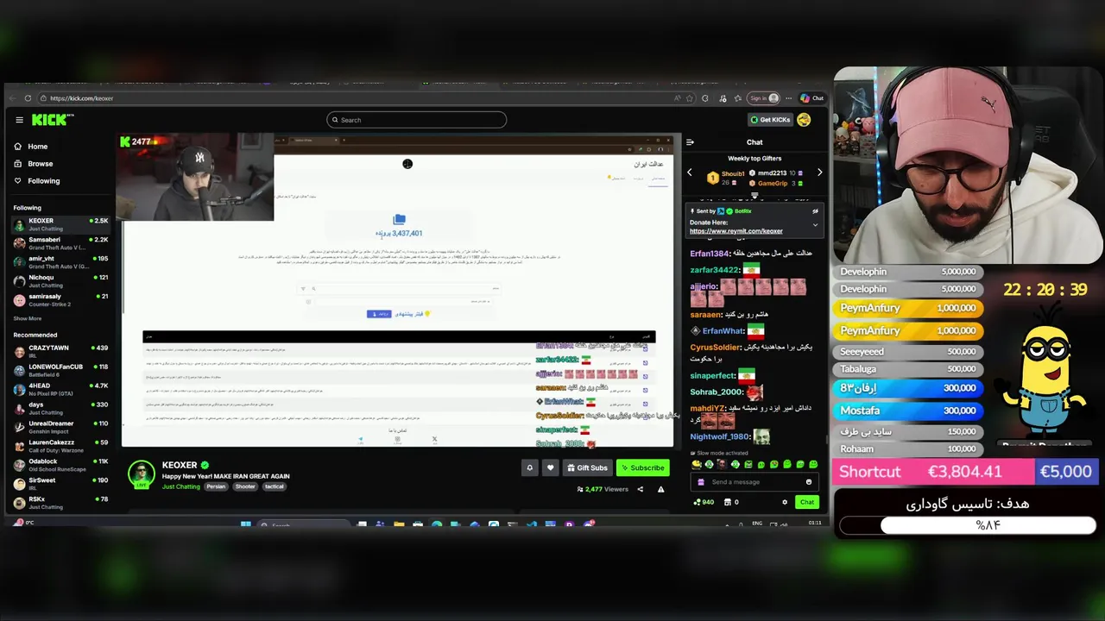Report the stream warning icon
Image resolution: width=1105 pixels, height=621 pixels.
[661, 489]
